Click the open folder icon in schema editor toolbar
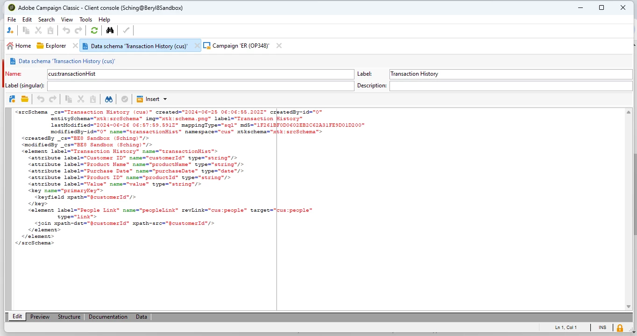 pyautogui.click(x=24, y=99)
